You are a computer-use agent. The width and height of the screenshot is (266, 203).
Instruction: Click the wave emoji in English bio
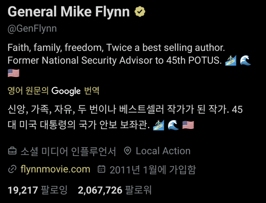(x=245, y=60)
